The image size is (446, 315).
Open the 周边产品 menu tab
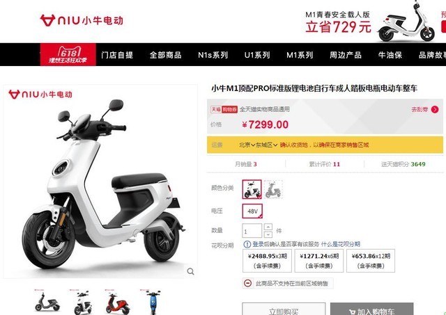(x=346, y=55)
